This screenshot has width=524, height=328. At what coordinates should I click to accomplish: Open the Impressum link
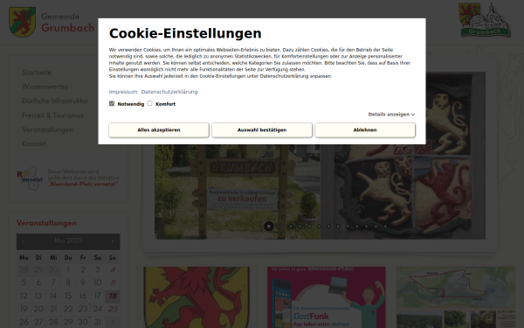click(x=123, y=92)
